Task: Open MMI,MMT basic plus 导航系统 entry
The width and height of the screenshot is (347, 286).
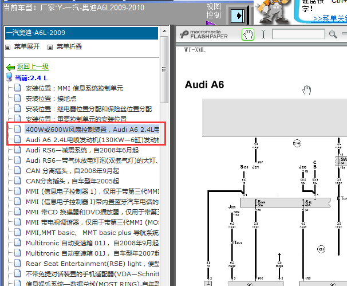Action: pyautogui.click(x=93, y=233)
